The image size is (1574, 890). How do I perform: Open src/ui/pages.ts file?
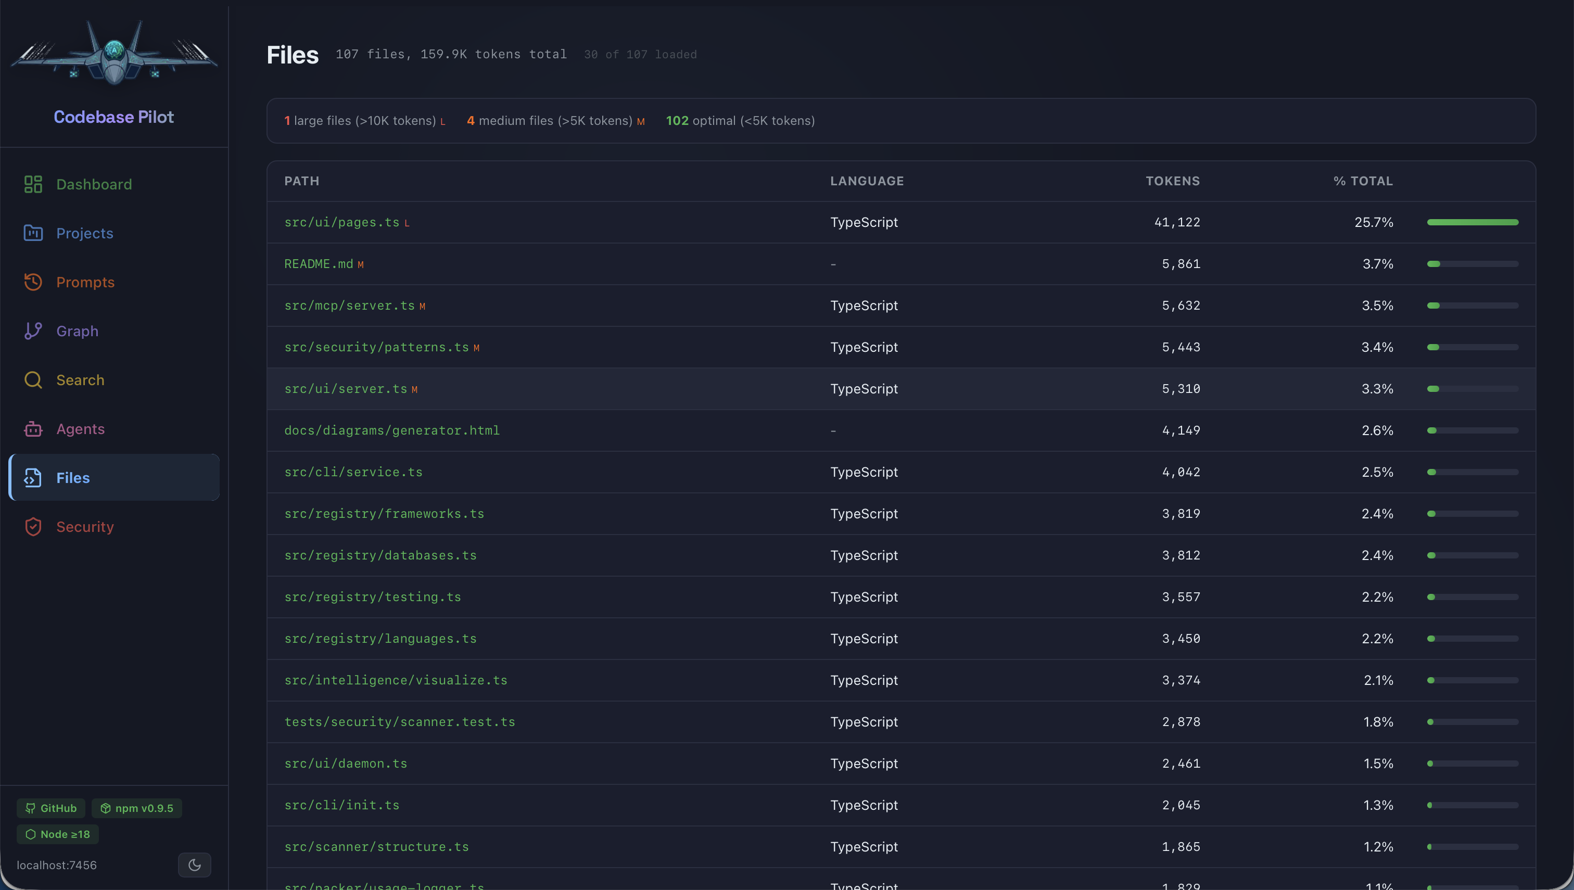point(340,222)
